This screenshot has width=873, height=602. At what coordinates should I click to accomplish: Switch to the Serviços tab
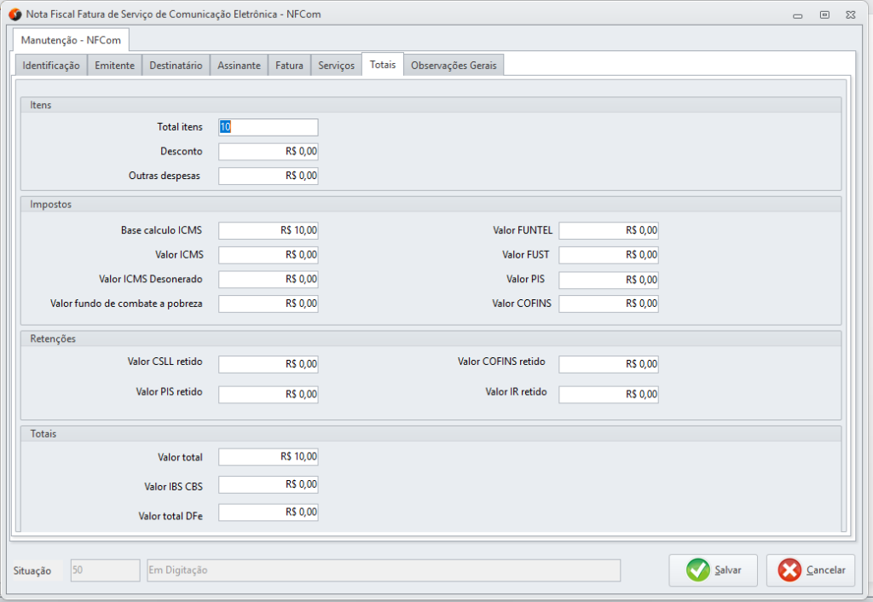(336, 66)
